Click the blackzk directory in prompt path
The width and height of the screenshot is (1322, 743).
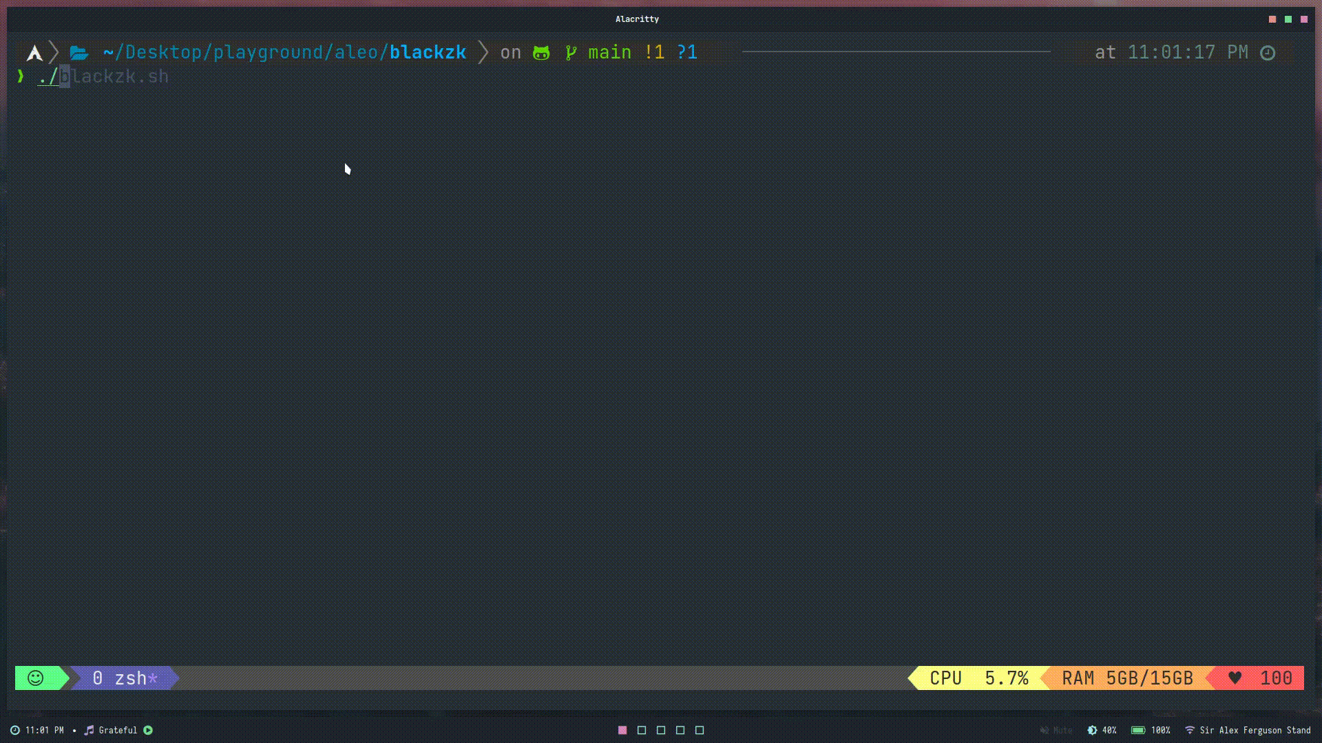click(x=428, y=53)
